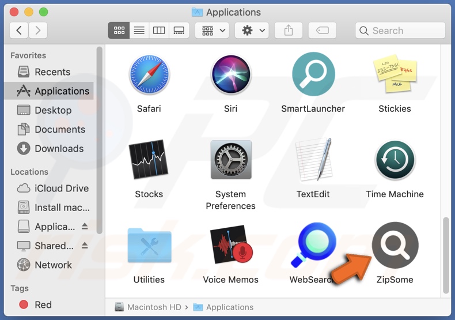455x320 pixels.
Task: Select the ZipSome application icon
Action: (x=395, y=246)
